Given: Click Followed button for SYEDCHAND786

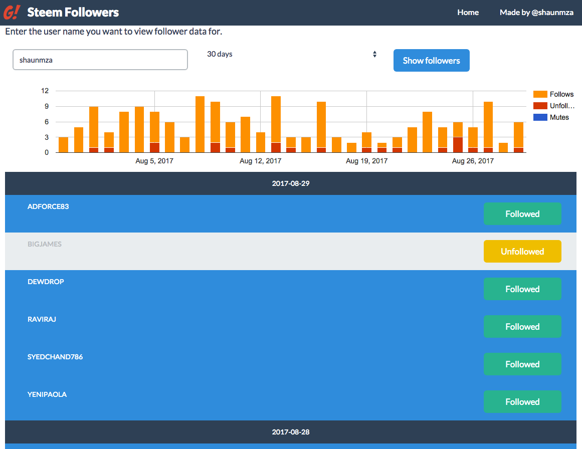Looking at the screenshot, I should [522, 364].
